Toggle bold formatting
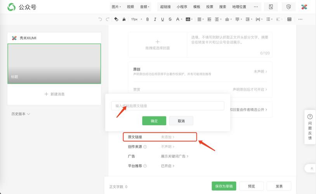Viewport: 316px width, 194px height. pos(148,19)
